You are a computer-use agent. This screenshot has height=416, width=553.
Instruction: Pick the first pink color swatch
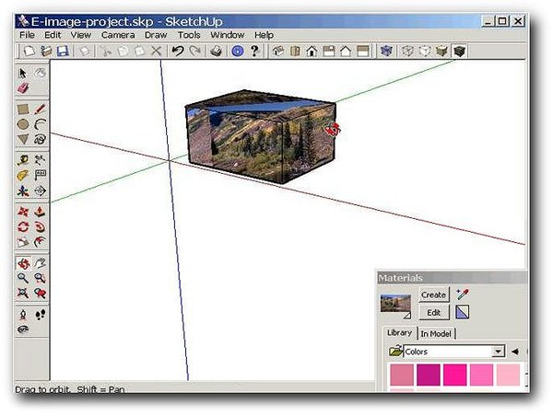pyautogui.click(x=402, y=375)
